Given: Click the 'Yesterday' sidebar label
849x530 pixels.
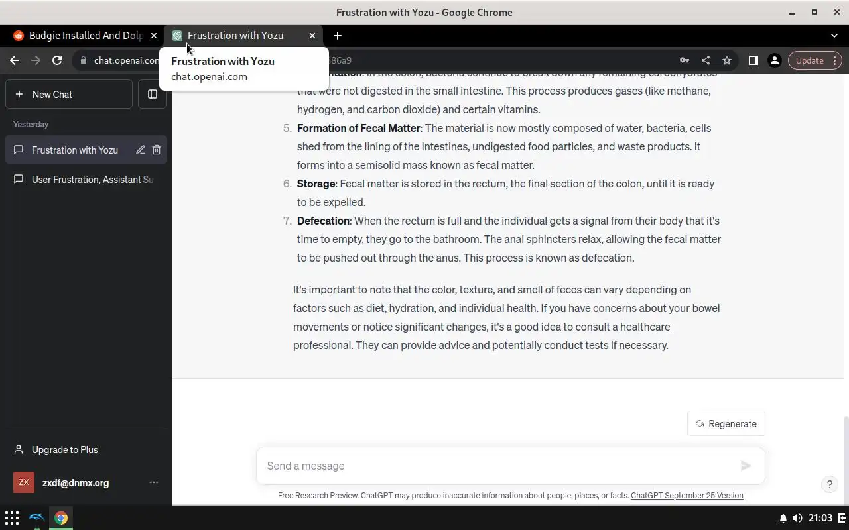Looking at the screenshot, I should coord(31,125).
